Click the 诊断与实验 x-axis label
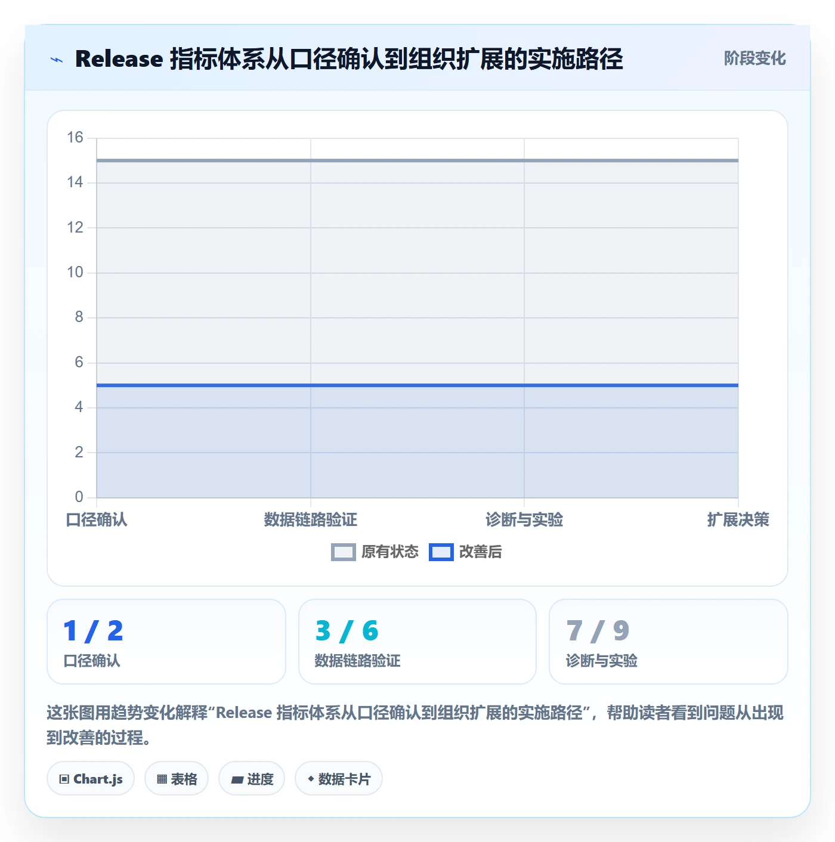 click(524, 519)
